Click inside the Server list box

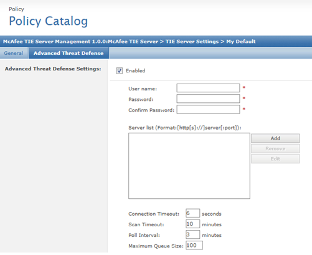(x=189, y=166)
